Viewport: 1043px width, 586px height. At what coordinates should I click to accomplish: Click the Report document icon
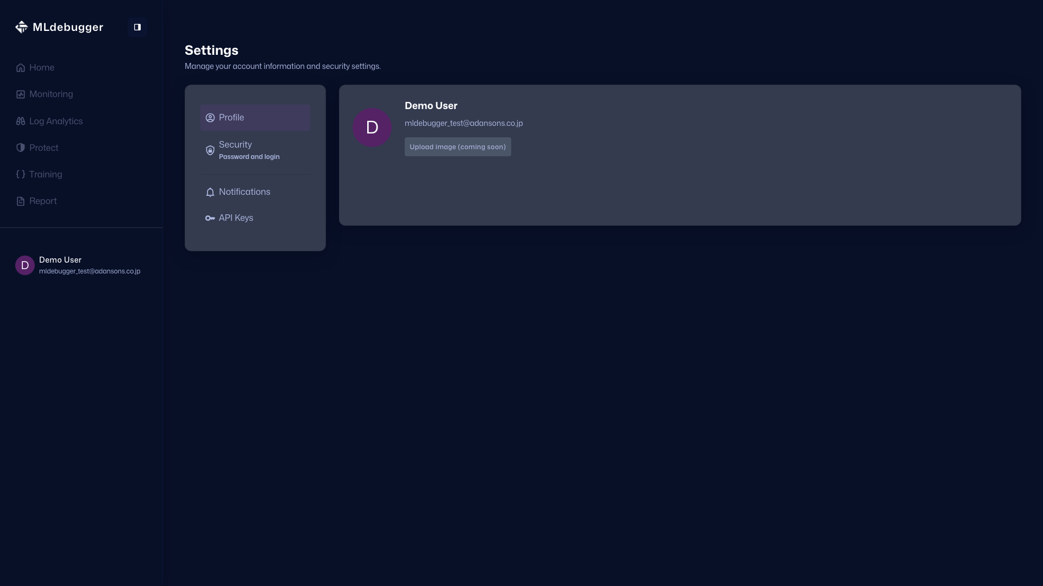[21, 201]
